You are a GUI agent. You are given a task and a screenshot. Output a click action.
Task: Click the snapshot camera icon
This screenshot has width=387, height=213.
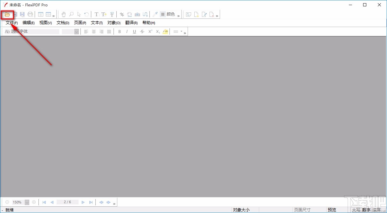[x=137, y=14]
